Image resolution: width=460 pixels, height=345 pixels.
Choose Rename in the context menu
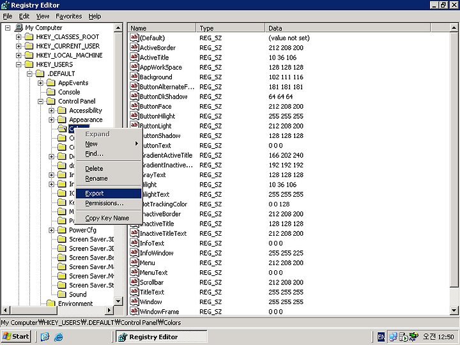[109, 178]
